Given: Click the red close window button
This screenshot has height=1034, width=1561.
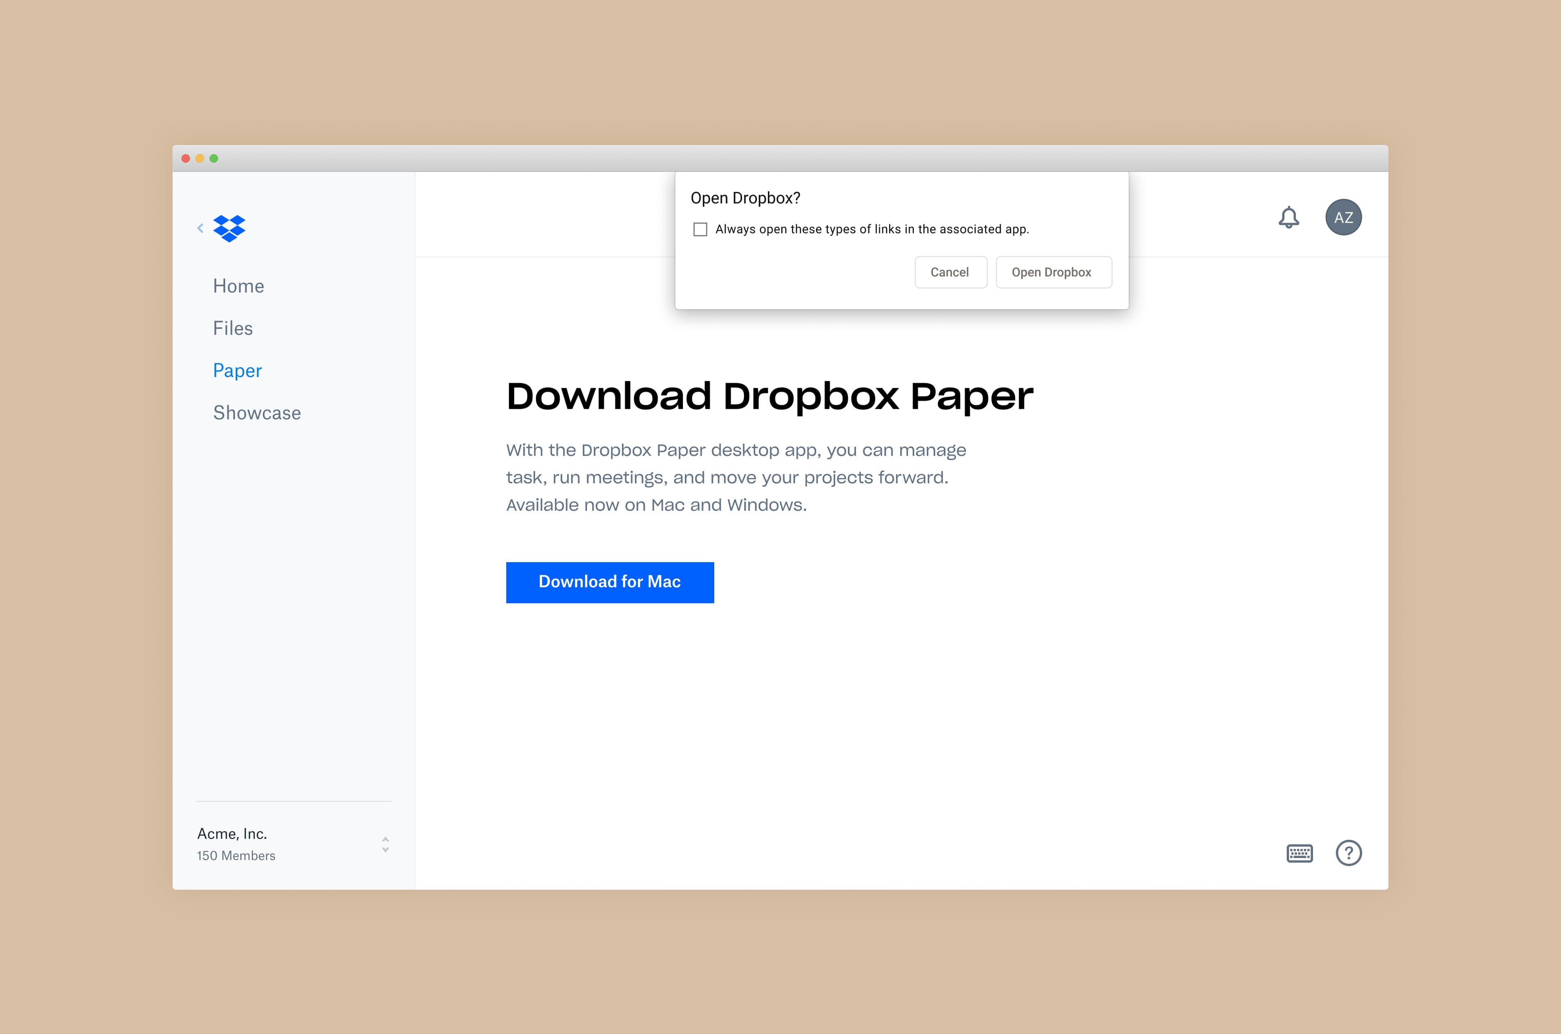Looking at the screenshot, I should click(186, 158).
